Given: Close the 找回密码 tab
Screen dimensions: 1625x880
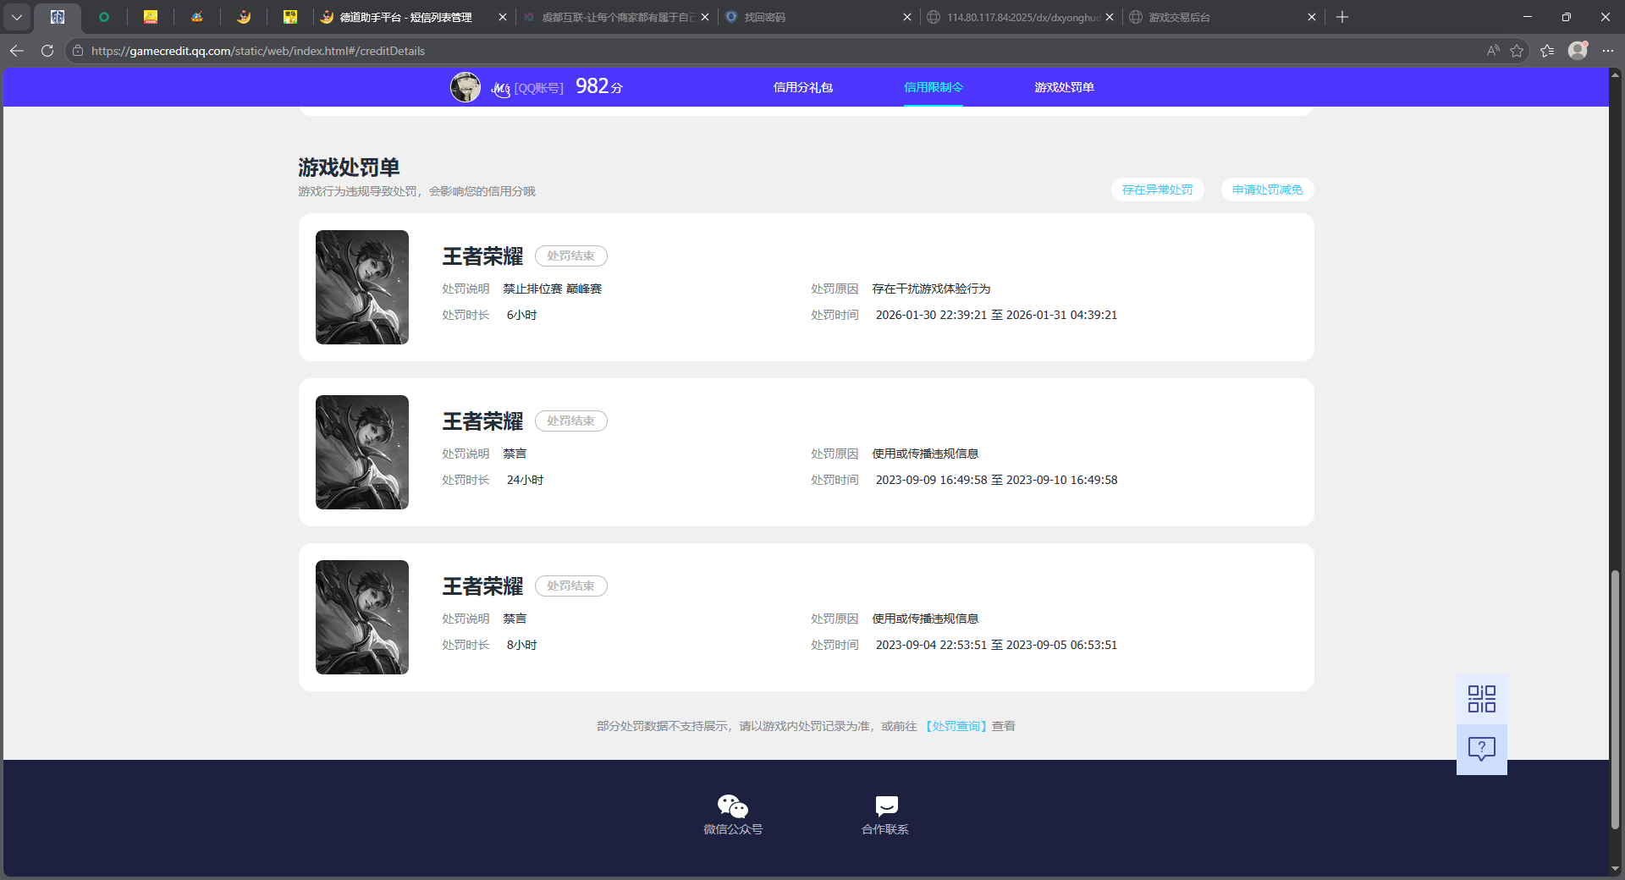Looking at the screenshot, I should click(907, 17).
